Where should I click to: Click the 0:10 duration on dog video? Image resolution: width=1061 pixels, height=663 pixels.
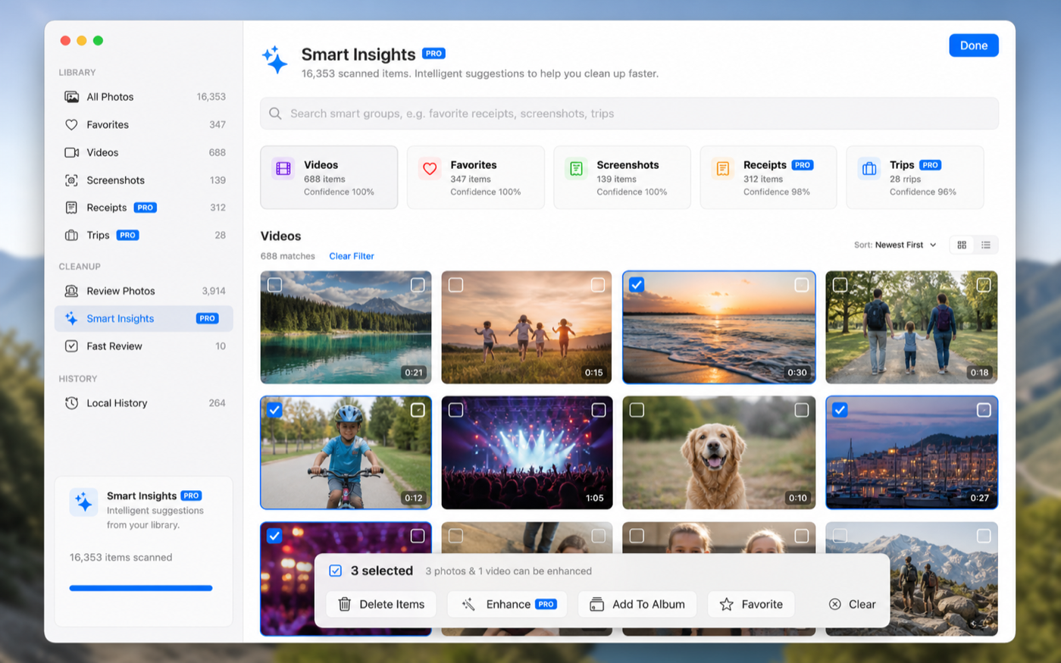click(x=797, y=498)
